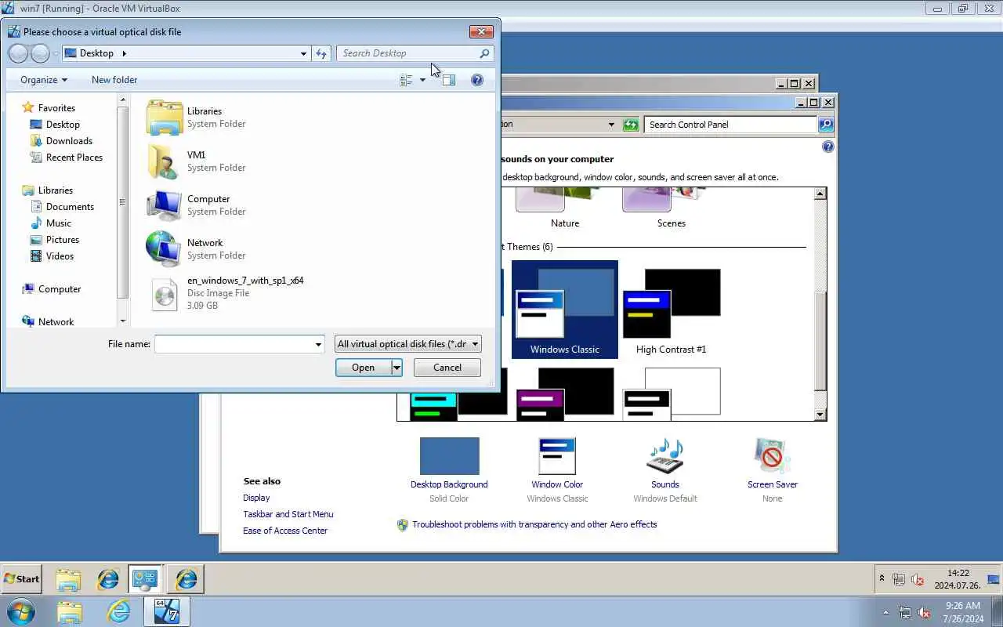Select the Libraries system folder icon
1003x627 pixels.
[x=165, y=118]
